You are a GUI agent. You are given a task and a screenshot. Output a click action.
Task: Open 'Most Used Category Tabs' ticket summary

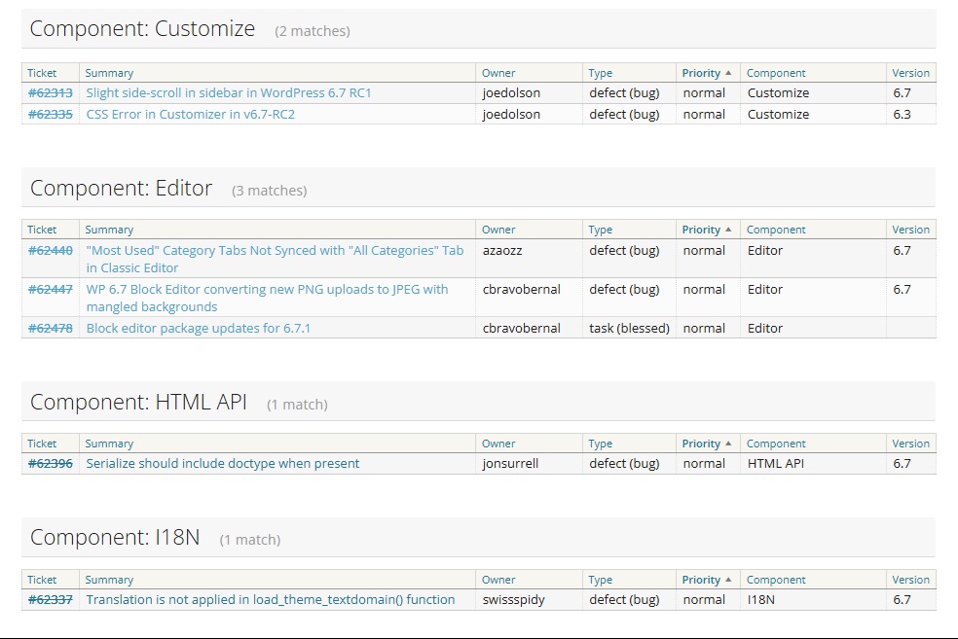[x=275, y=251]
